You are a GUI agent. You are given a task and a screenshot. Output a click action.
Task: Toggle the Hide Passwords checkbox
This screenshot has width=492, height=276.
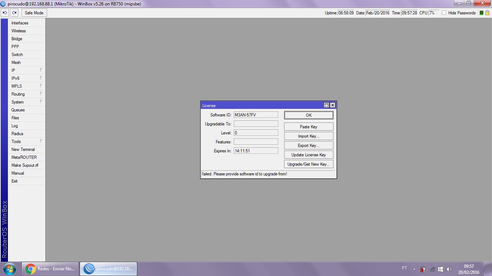pyautogui.click(x=444, y=13)
